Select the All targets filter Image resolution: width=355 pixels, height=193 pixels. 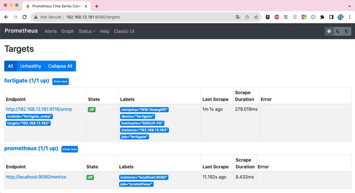click(10, 66)
